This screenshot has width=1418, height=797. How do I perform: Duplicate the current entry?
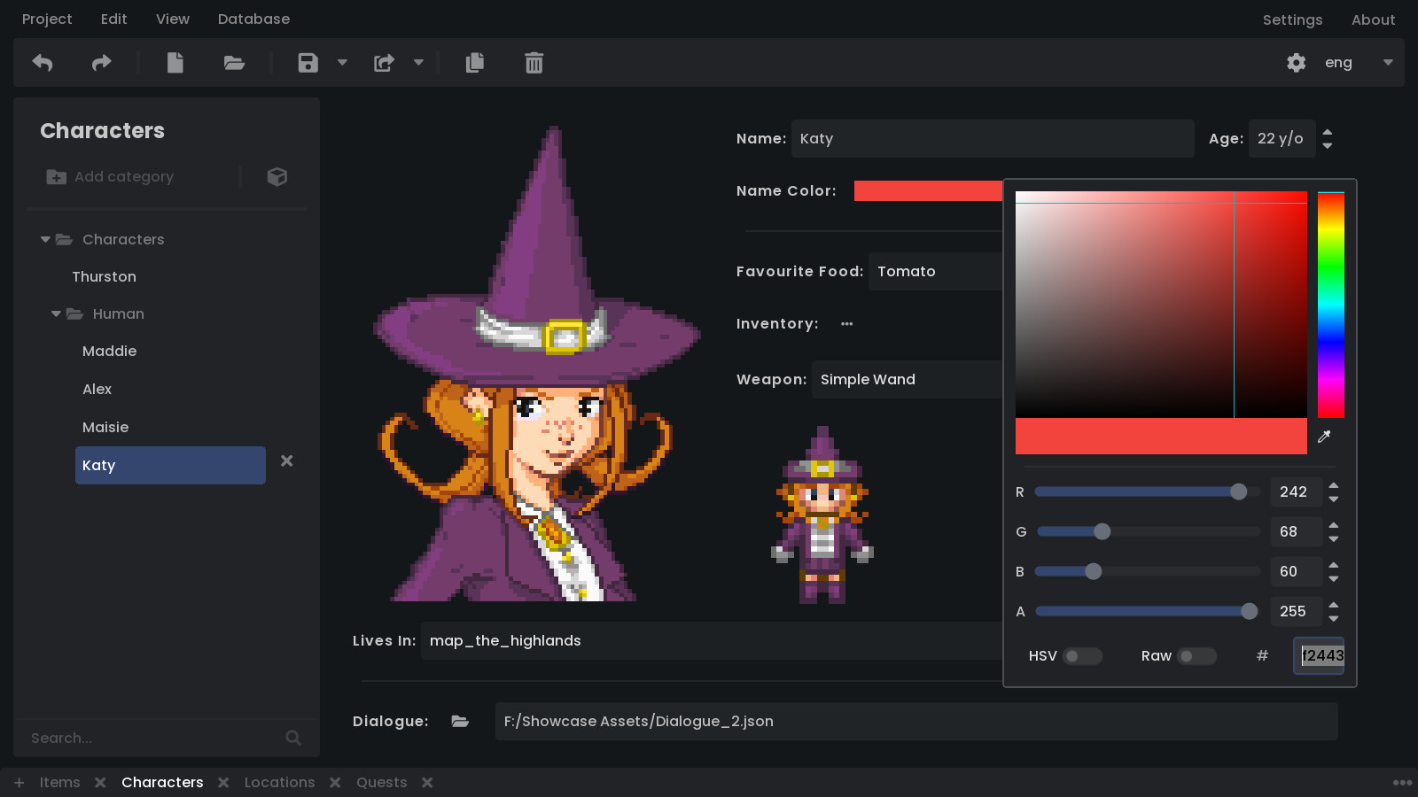[474, 63]
